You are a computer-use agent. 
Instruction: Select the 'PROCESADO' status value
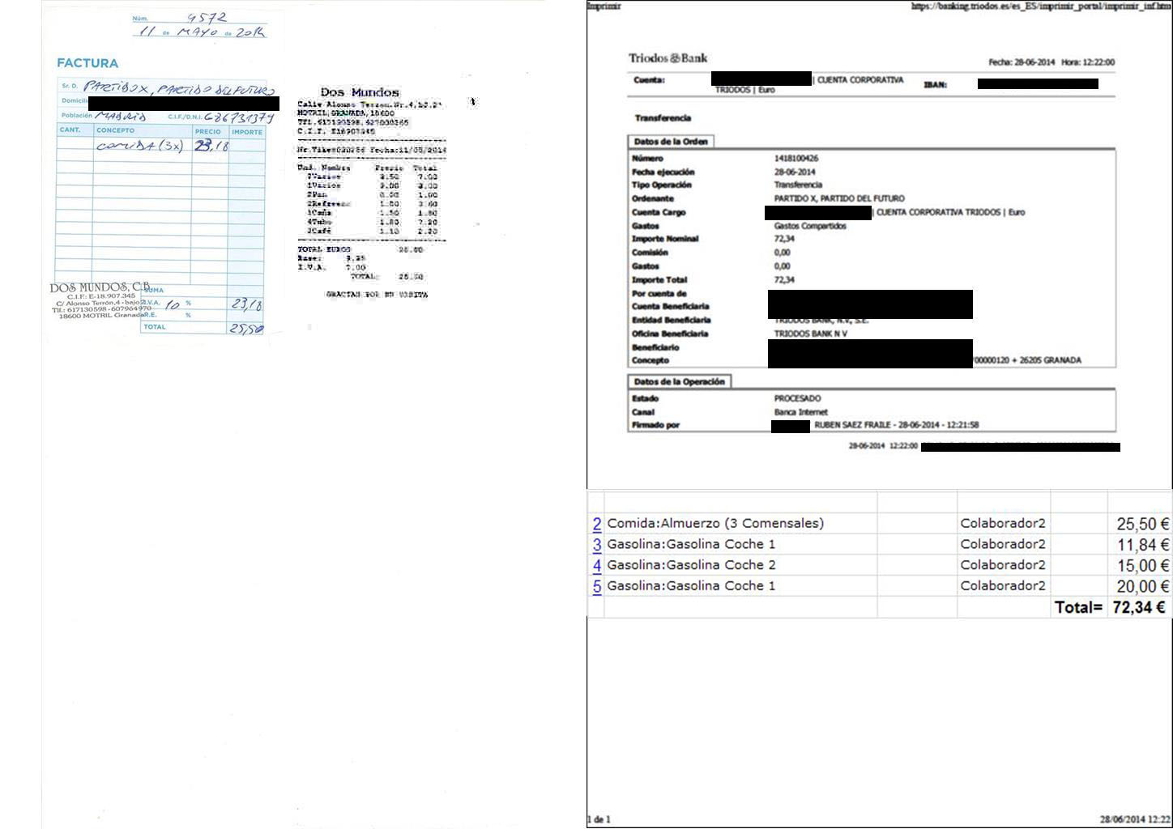[x=798, y=398]
